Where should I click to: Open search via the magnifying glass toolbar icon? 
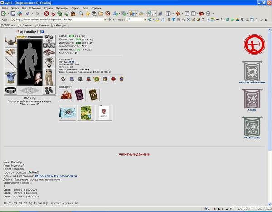coord(81,14)
